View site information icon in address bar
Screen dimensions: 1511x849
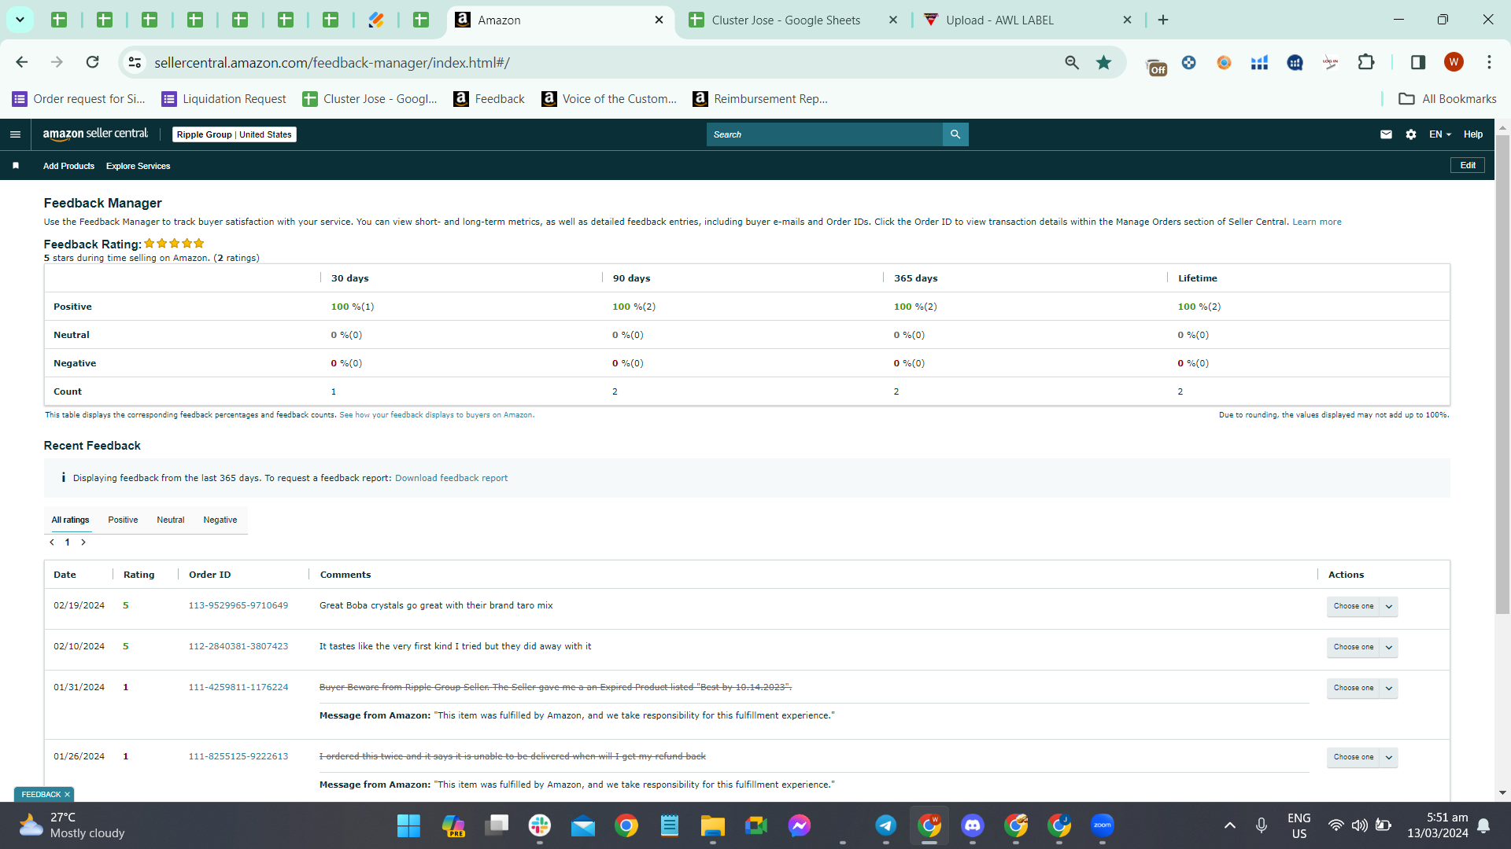(135, 62)
